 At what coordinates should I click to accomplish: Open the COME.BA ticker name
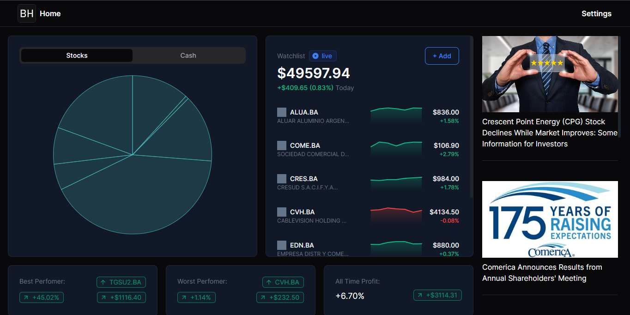coord(305,145)
